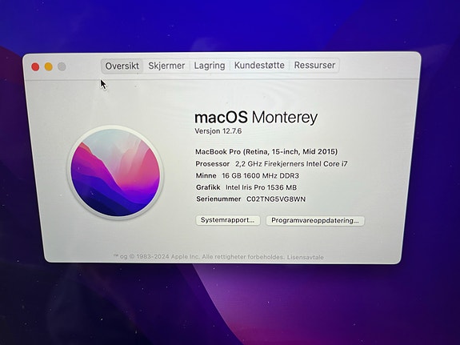This screenshot has height=345, width=460.
Task: Select the Oversikt tab
Action: pyautogui.click(x=122, y=66)
